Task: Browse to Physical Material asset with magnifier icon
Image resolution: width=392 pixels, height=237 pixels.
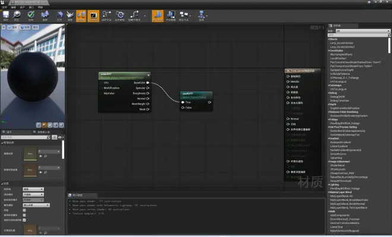Action: point(46,156)
